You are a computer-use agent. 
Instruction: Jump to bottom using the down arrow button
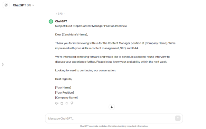click(112, 107)
